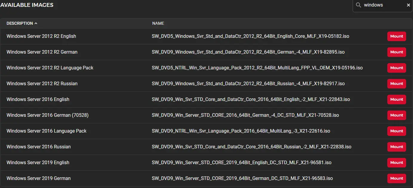
Task: Mount Windows Server 2016 English image
Action: [x=397, y=99]
